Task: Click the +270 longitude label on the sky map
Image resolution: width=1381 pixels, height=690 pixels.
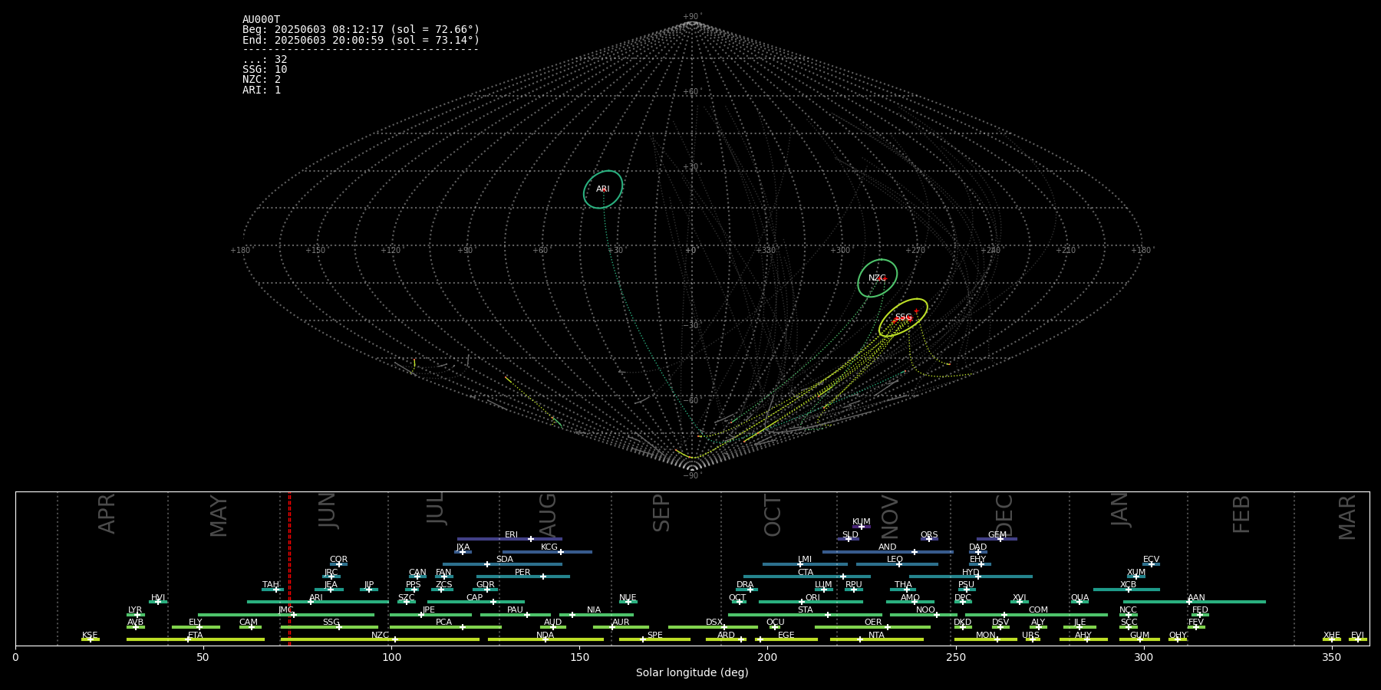Action: (915, 251)
